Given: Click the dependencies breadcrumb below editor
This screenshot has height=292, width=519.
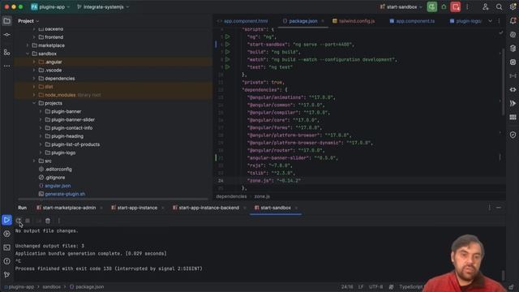Looking at the screenshot, I should pyautogui.click(x=231, y=196).
